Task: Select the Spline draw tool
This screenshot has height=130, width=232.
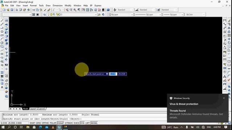Action: (2, 50)
